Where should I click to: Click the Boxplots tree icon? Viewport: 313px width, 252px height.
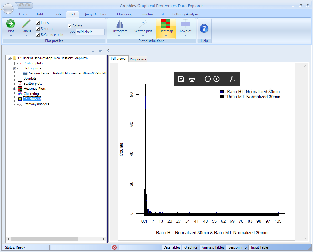[x=20, y=78]
